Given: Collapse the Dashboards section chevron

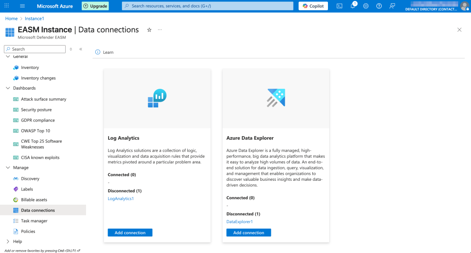Looking at the screenshot, I should pyautogui.click(x=8, y=88).
